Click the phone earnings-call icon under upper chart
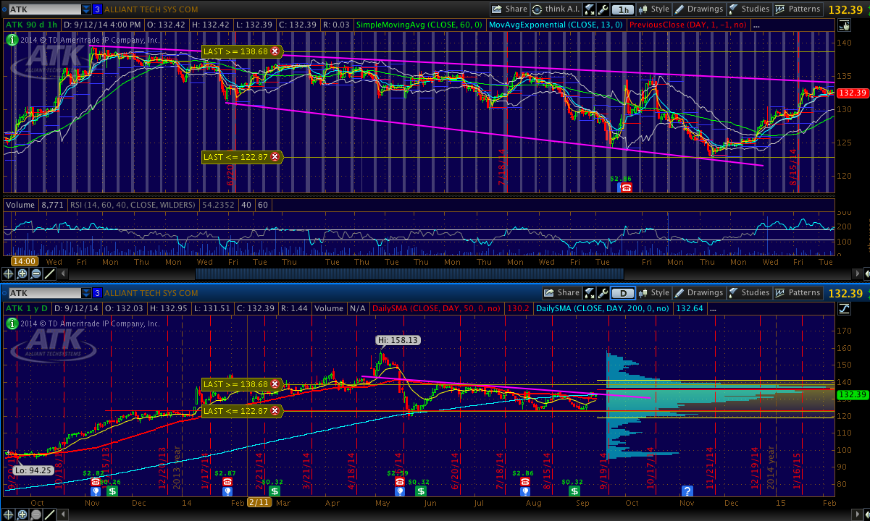Viewport: 870px width, 521px height. pos(626,187)
